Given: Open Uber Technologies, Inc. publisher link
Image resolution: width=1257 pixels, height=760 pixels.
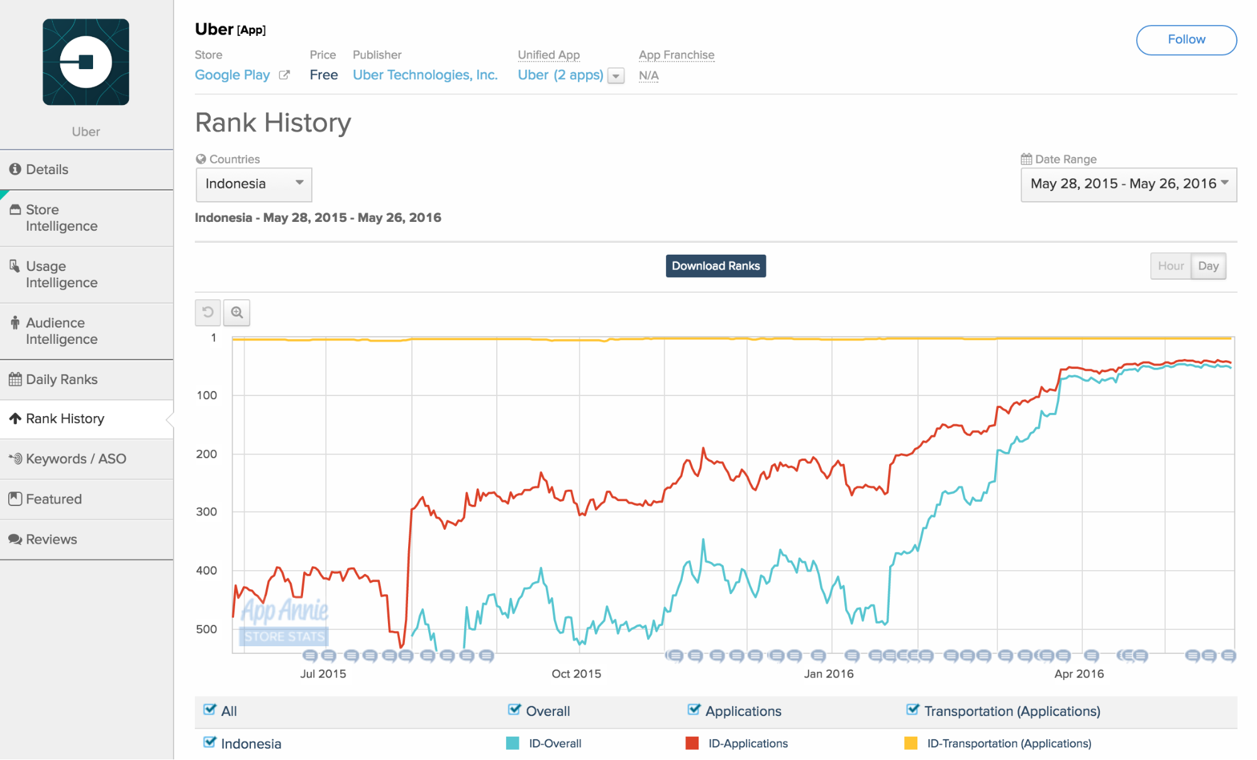Looking at the screenshot, I should point(425,75).
